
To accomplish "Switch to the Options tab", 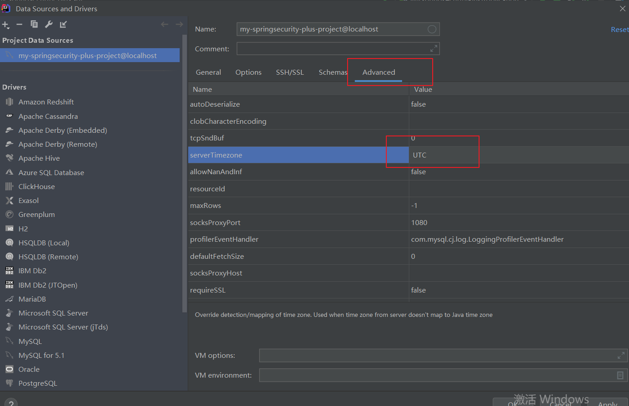I will pyautogui.click(x=249, y=72).
